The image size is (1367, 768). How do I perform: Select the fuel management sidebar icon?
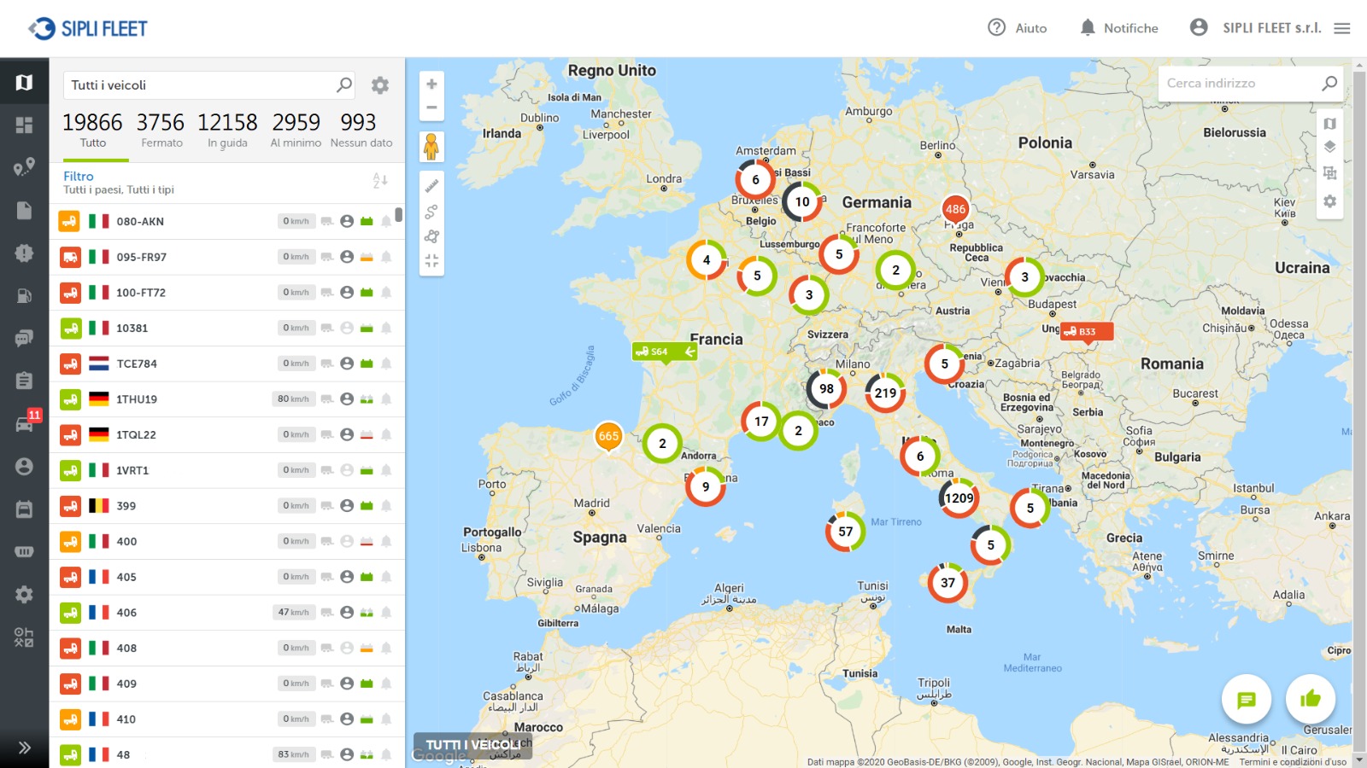tap(25, 295)
